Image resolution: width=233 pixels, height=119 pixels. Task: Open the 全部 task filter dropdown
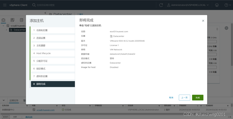(x=18, y=117)
